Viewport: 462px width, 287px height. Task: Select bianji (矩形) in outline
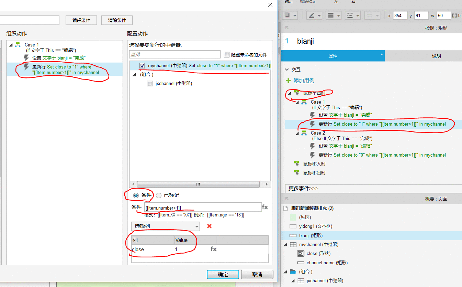point(311,235)
